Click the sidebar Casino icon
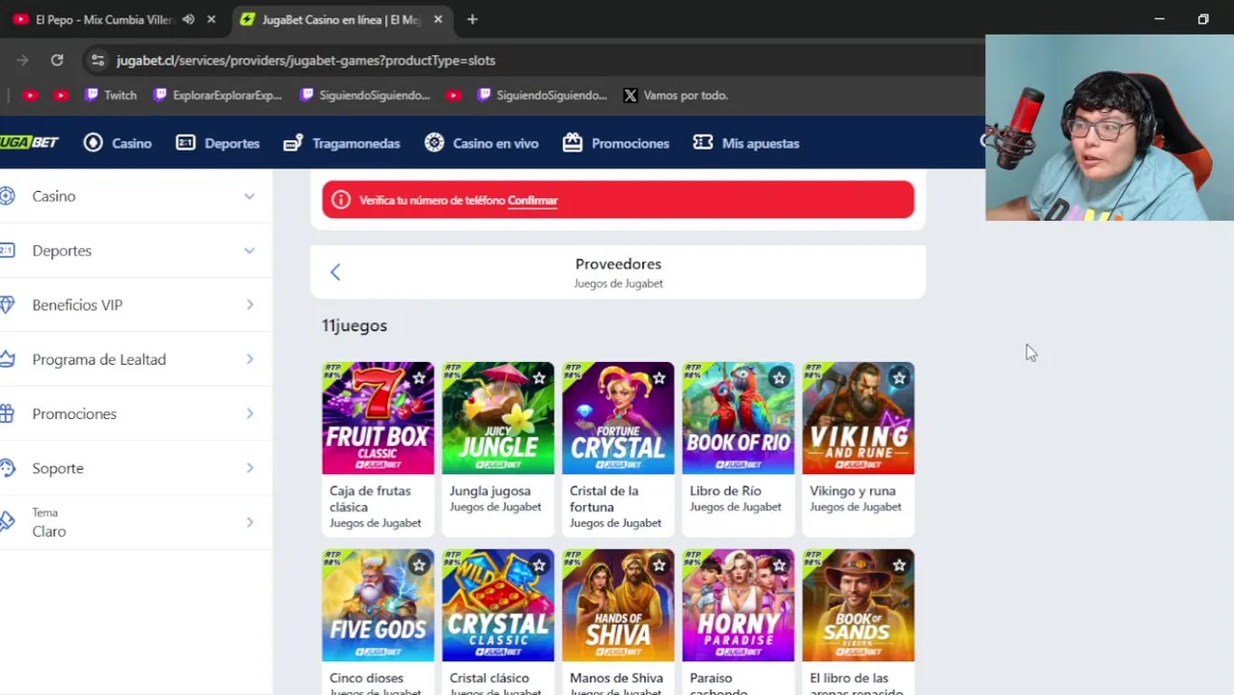 click(x=7, y=196)
